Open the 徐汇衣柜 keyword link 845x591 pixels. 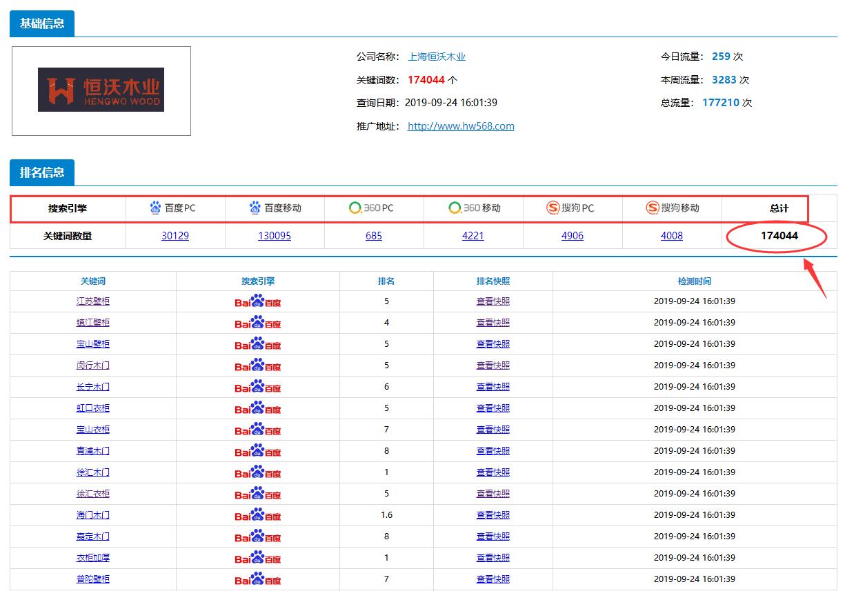pos(93,494)
